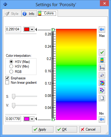Click the black arrow beside red swatch
The image size is (111, 137).
[36, 29]
